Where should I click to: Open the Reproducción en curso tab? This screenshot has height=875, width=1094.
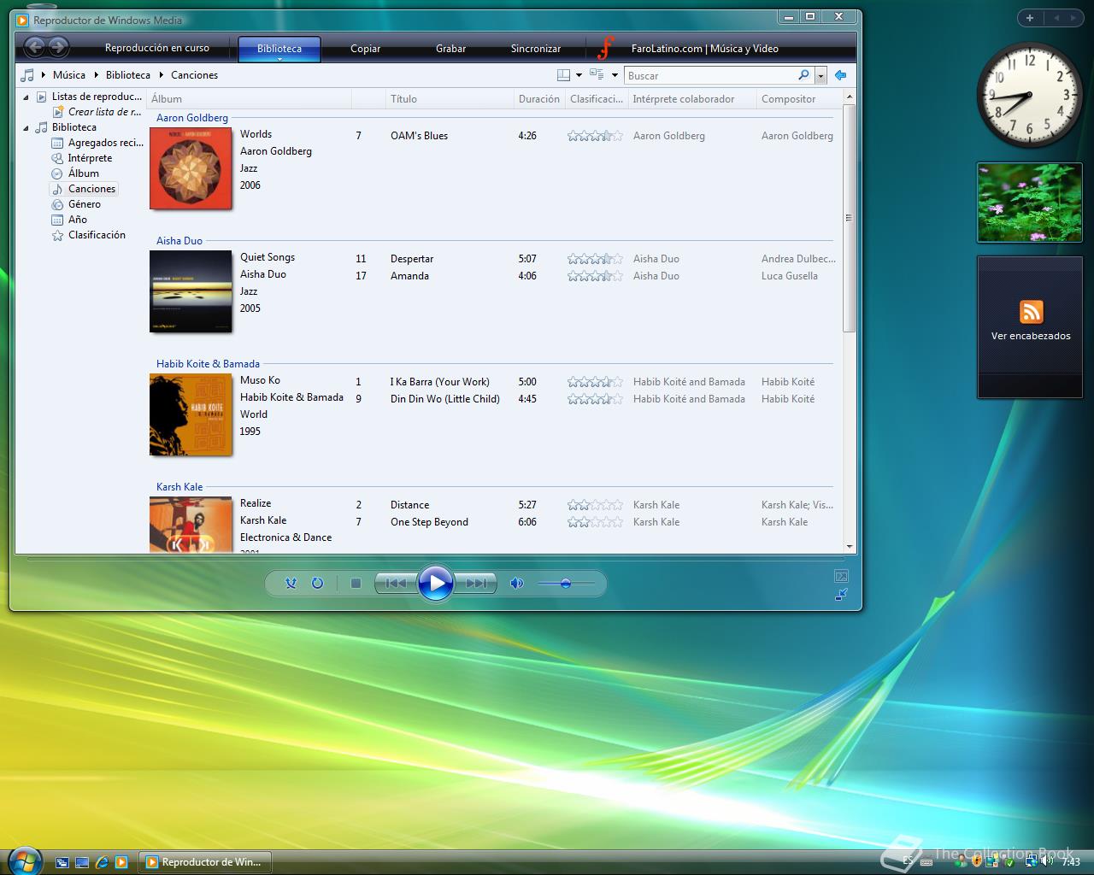tap(157, 48)
